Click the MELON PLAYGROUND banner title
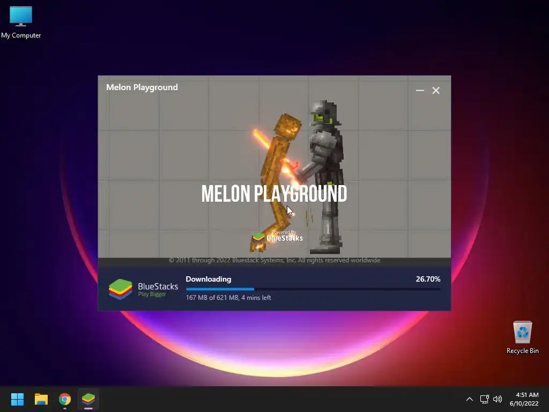The height and width of the screenshot is (412, 549). click(274, 193)
